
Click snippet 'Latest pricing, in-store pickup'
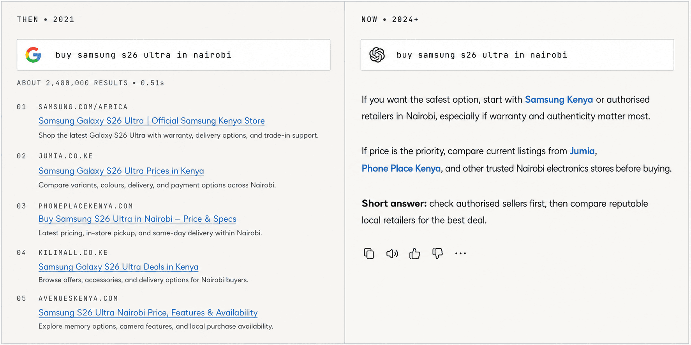pos(150,233)
